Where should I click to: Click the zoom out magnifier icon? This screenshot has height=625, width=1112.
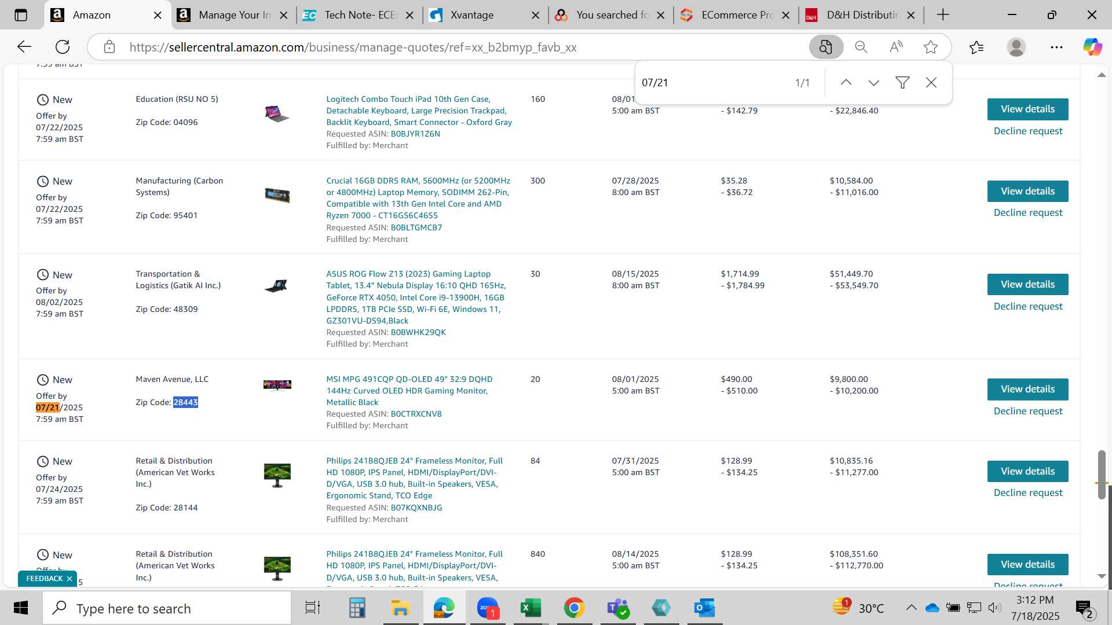pyautogui.click(x=861, y=47)
